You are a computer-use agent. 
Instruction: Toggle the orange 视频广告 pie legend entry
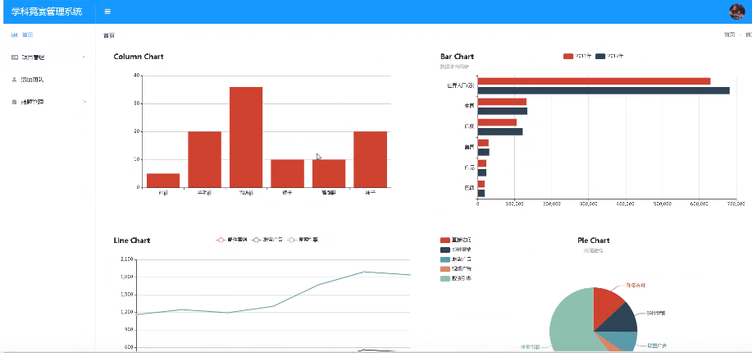[456, 268]
